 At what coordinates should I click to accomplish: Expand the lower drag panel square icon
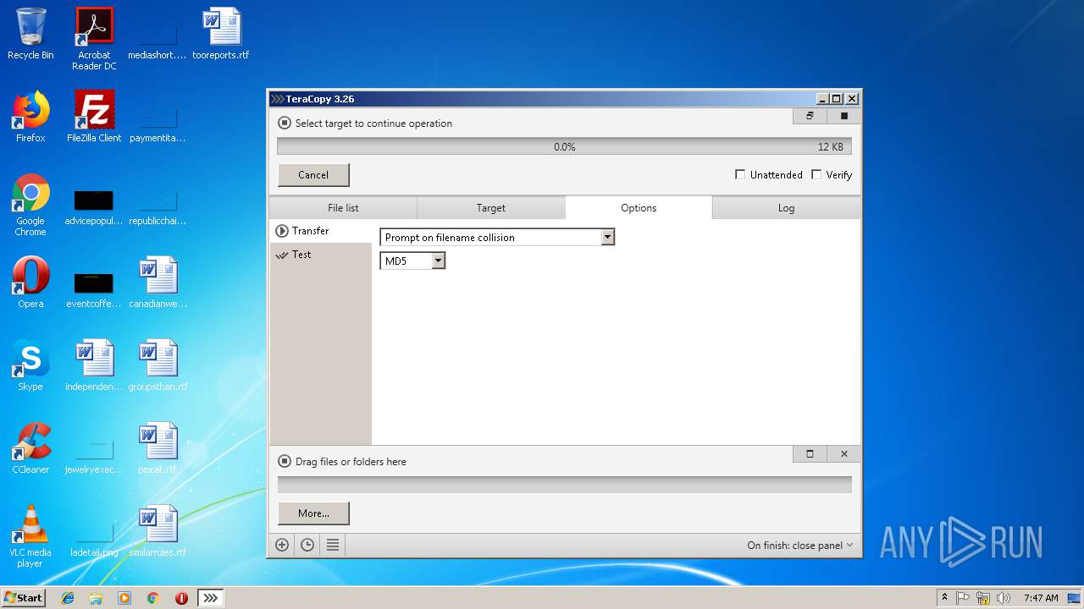pyautogui.click(x=810, y=454)
